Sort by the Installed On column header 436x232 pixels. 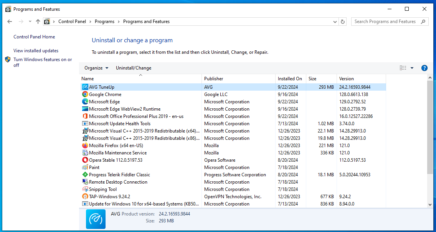(291, 79)
